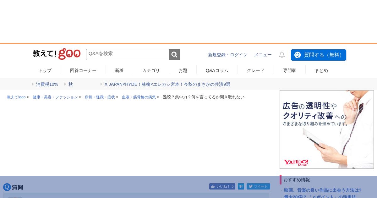This screenshot has height=198, width=377.
Task: Click the Twitter ツイート button
Action: [x=258, y=186]
